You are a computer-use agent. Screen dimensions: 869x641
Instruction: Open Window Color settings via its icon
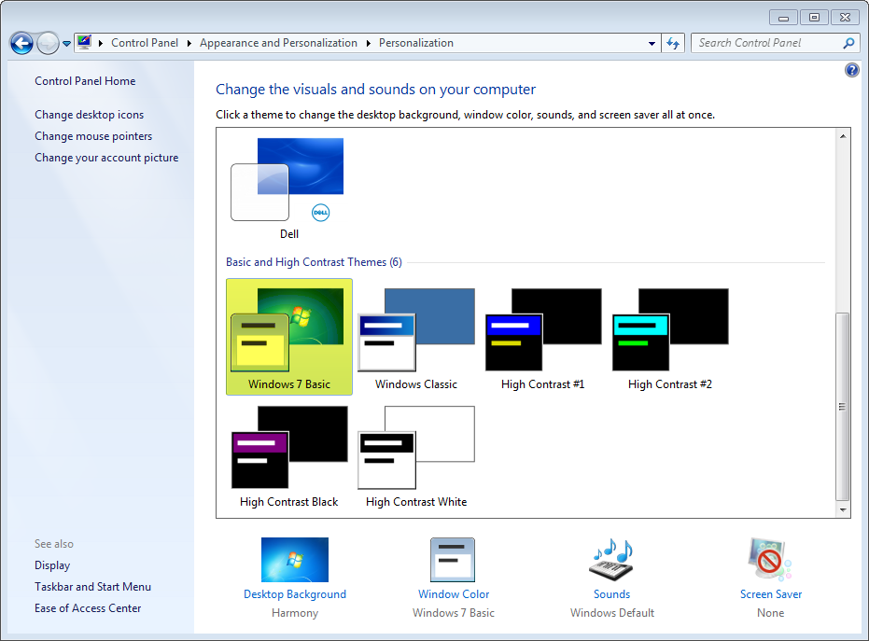[x=453, y=560]
